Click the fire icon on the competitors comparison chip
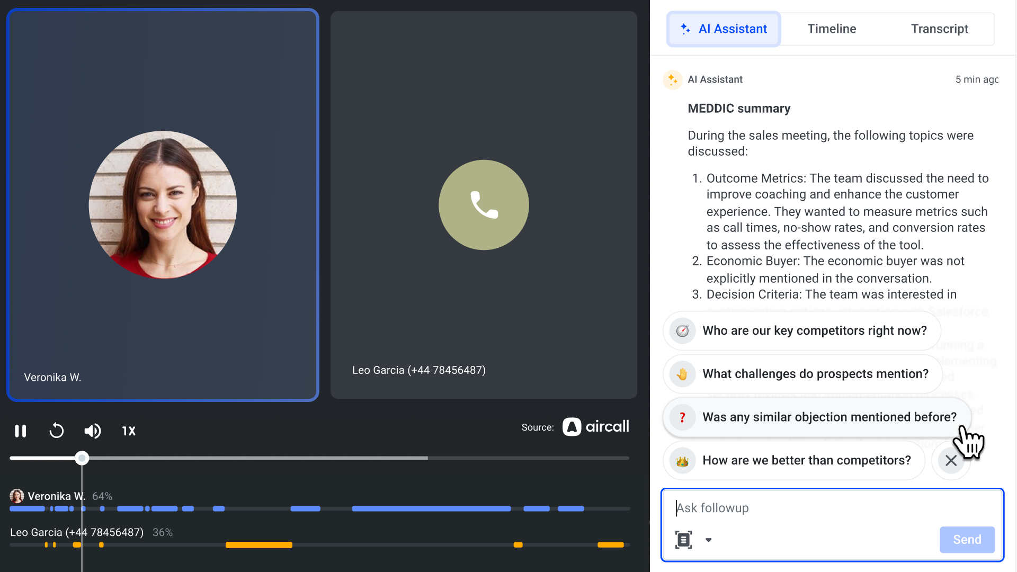Viewport: 1017px width, 572px height. coord(682,460)
